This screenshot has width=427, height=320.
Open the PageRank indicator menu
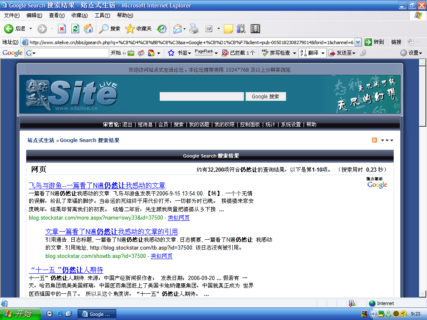pos(206,53)
